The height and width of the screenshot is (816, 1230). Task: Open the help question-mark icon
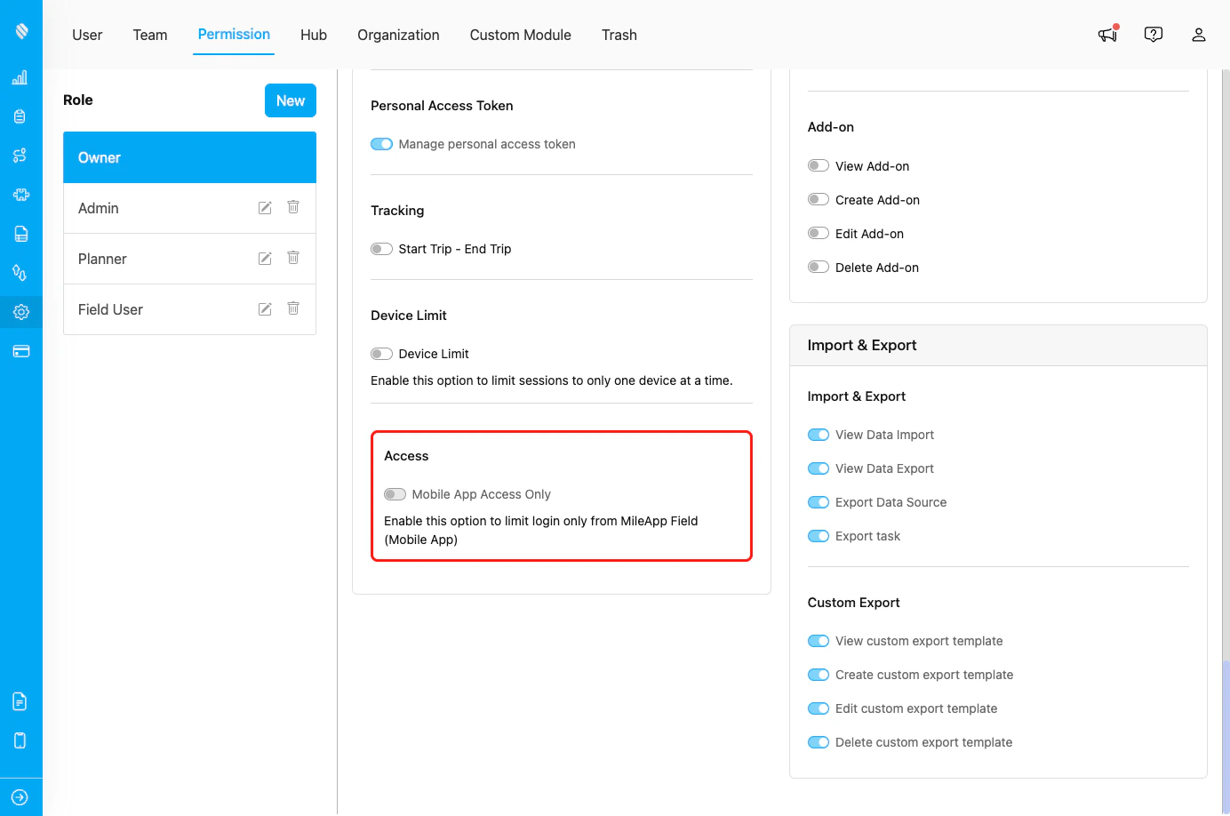(x=1153, y=34)
